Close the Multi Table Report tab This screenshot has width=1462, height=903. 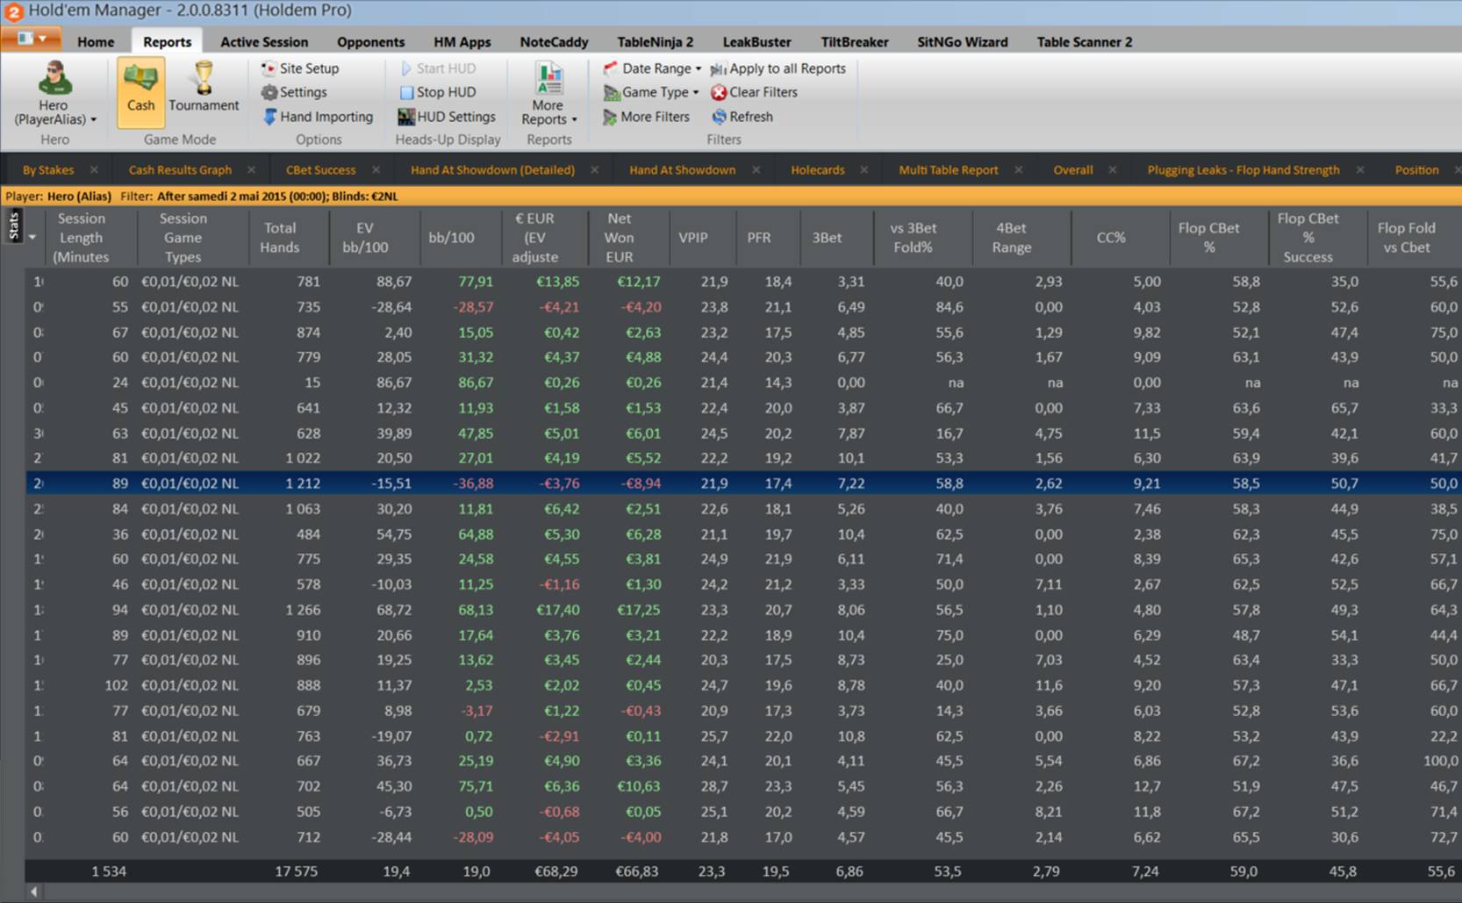pyautogui.click(x=1018, y=170)
